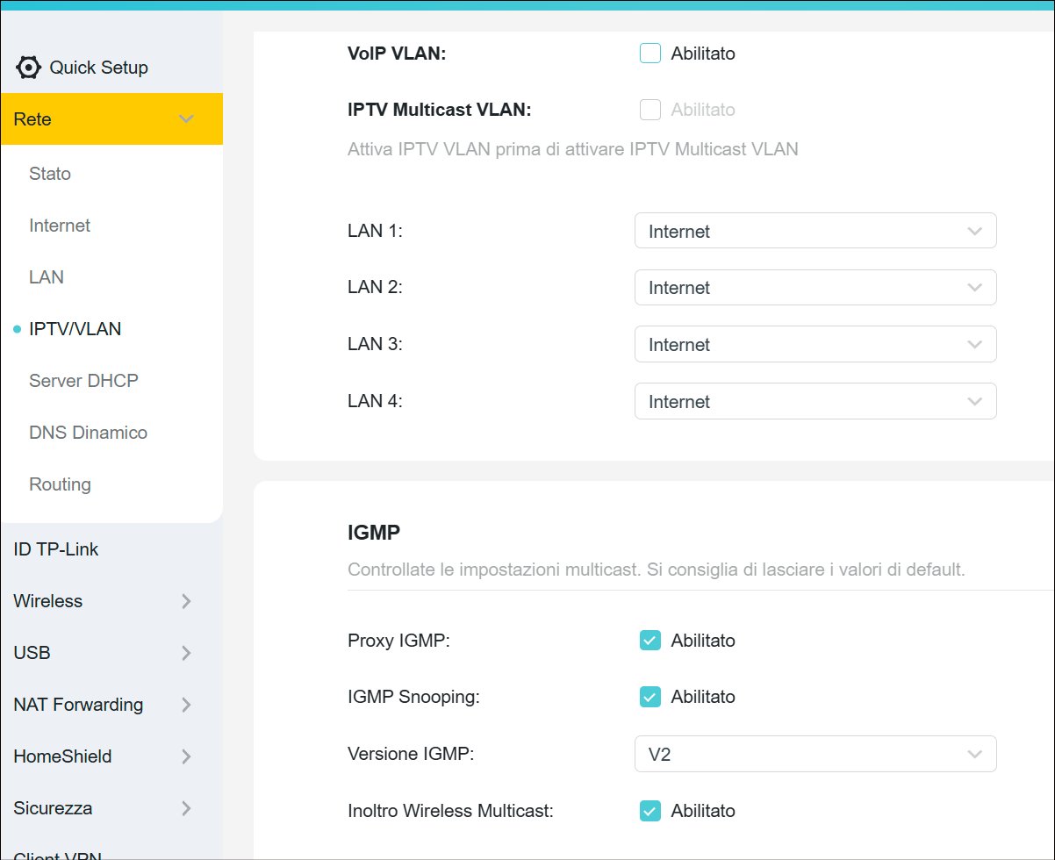The height and width of the screenshot is (860, 1055).
Task: Collapse the Rete section chevron
Action: pos(186,119)
